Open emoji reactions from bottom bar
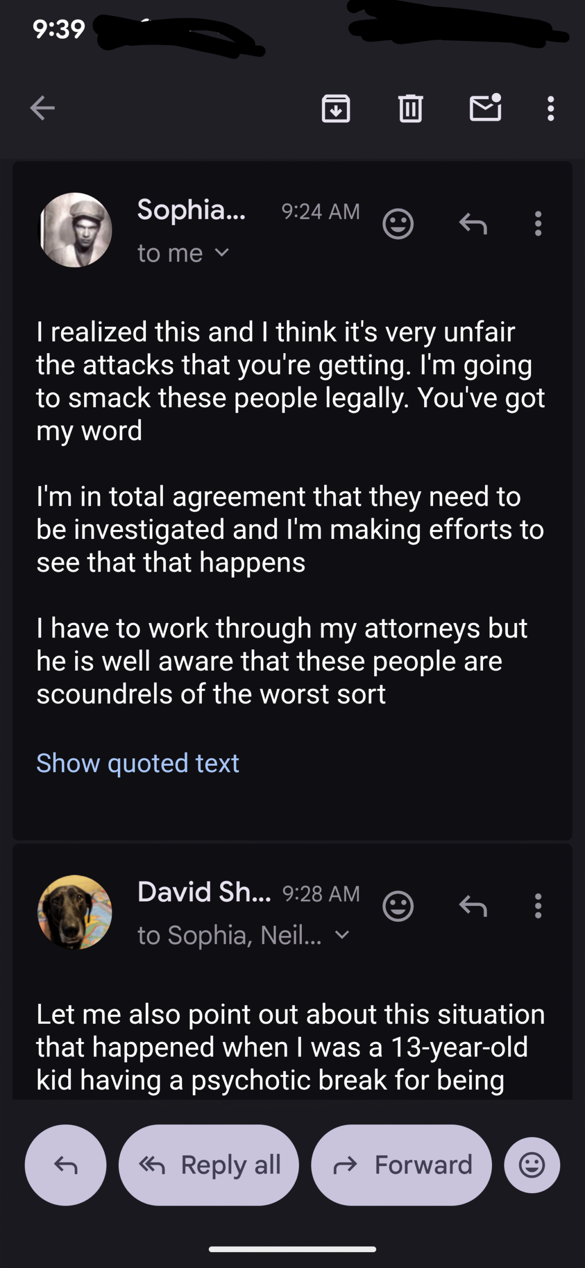This screenshot has height=1268, width=585. point(532,1165)
